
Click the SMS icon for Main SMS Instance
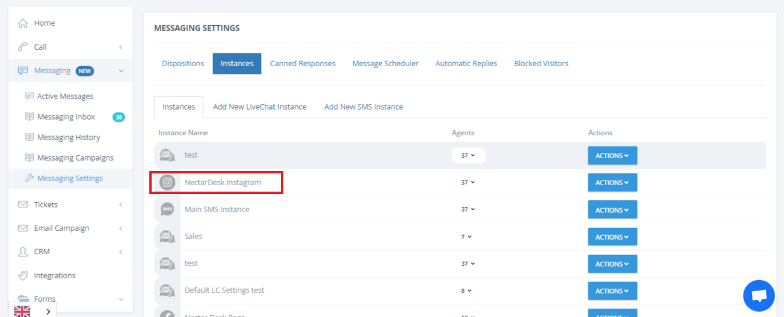point(167,209)
